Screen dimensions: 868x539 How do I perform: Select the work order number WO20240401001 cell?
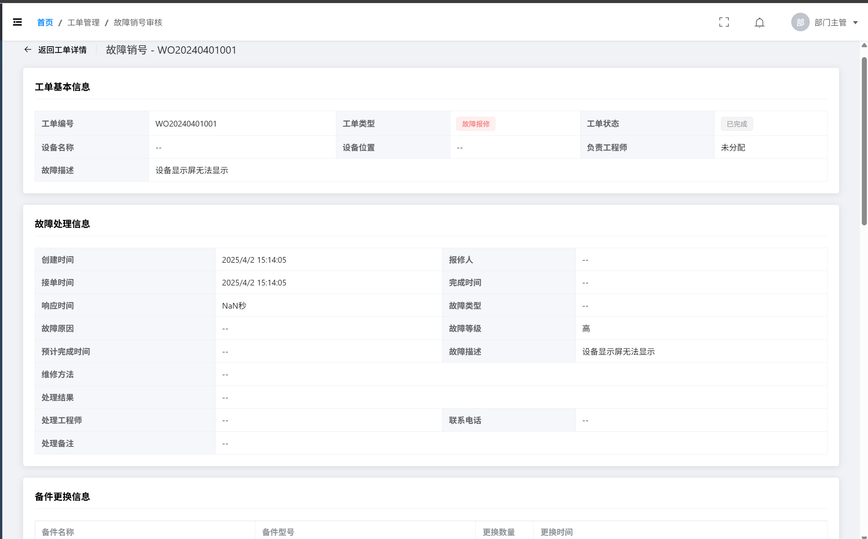click(x=186, y=124)
